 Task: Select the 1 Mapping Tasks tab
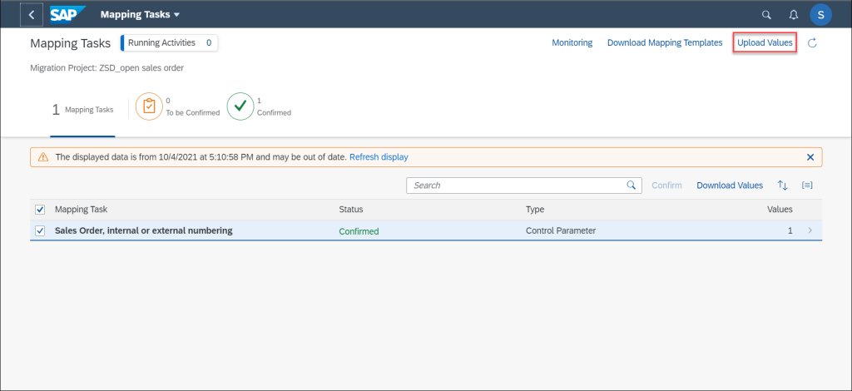coord(82,110)
